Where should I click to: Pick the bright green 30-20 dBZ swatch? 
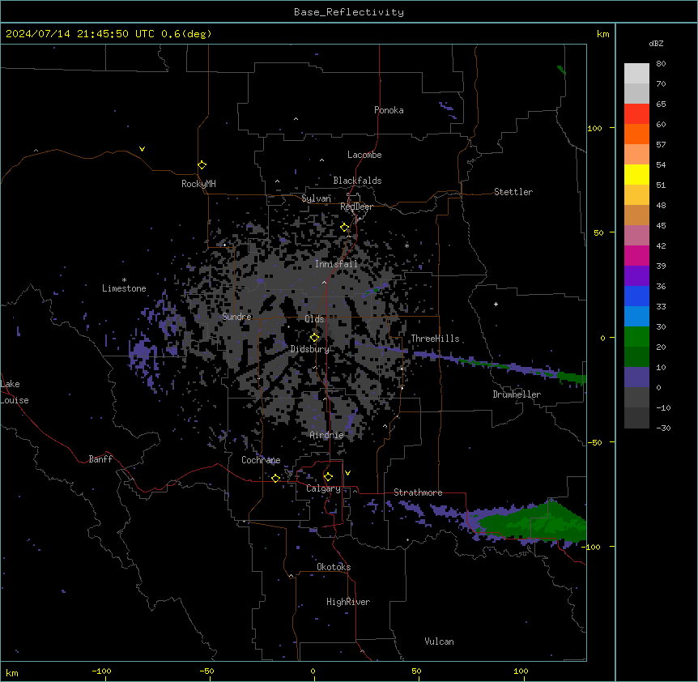[x=636, y=337]
